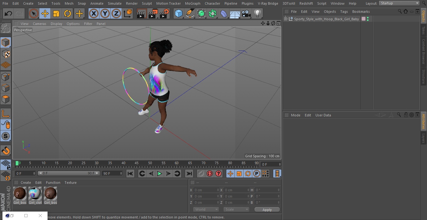The image size is (427, 220).
Task: Click the magnet soft-selection icon
Action: tap(6, 151)
